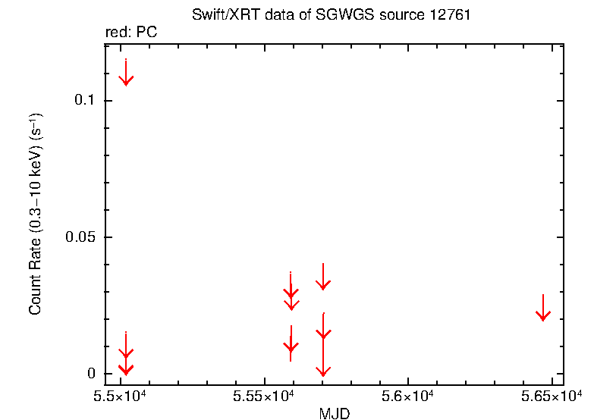Select the topmost arrow near MJD 55590
Screen dimensions: 594x420
pyautogui.click(x=291, y=292)
